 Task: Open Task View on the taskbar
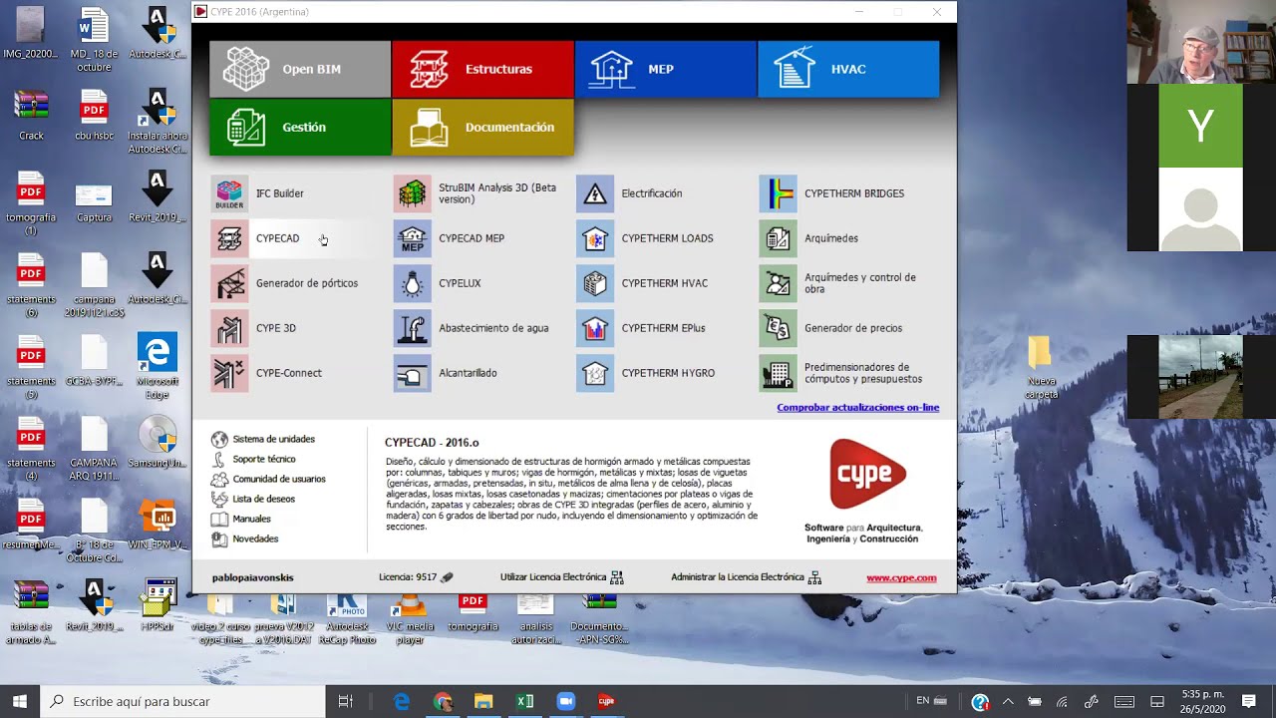346,701
